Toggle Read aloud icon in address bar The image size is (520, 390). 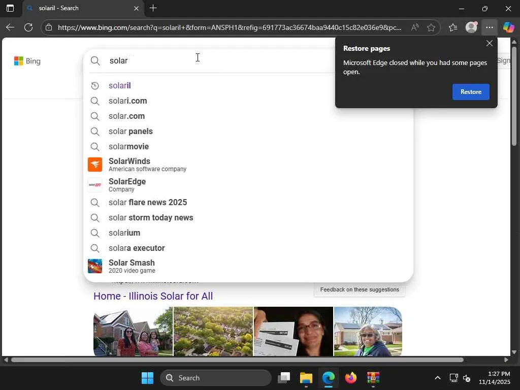coord(415,27)
